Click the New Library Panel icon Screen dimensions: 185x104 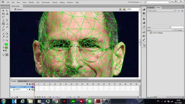(182, 11)
